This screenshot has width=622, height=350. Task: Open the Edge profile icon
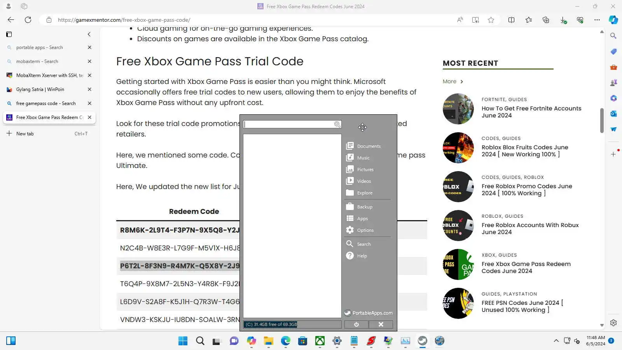point(9,6)
